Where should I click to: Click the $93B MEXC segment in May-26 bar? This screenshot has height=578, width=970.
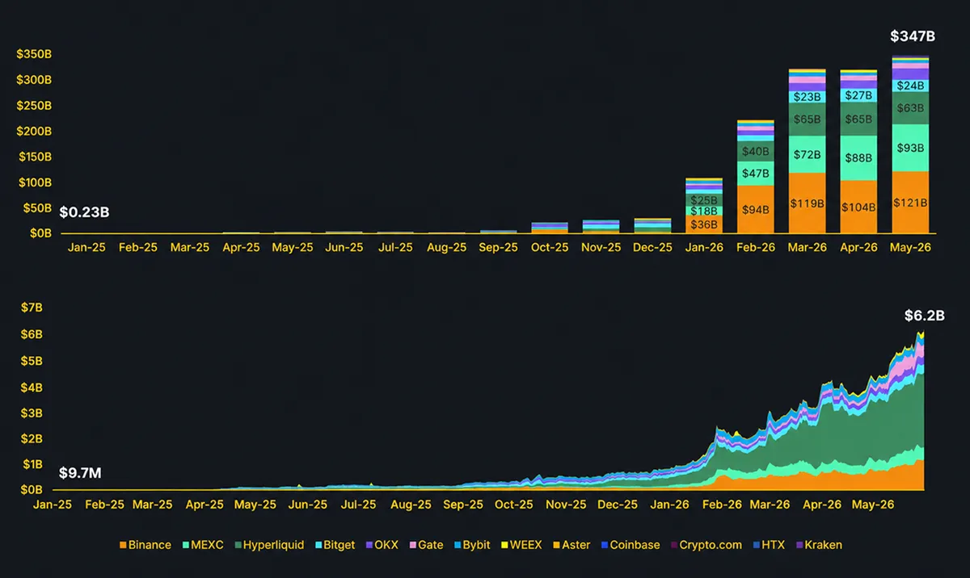(x=909, y=148)
